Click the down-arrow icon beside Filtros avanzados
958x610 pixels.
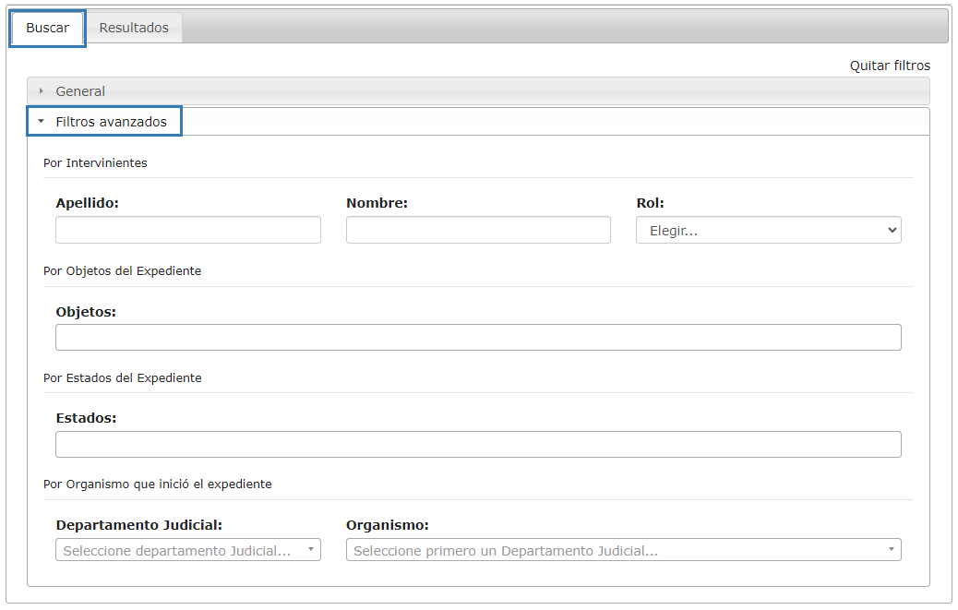tap(42, 122)
